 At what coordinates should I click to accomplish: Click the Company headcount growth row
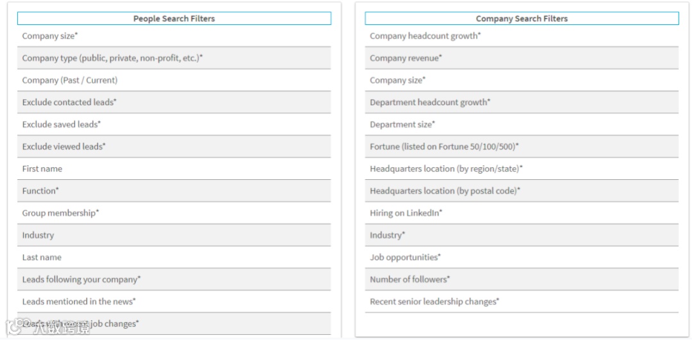[x=425, y=36]
